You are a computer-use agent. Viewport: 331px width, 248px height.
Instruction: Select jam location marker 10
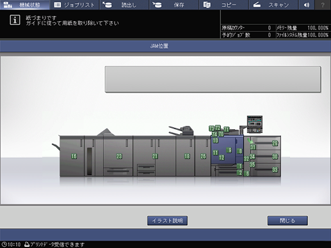pos(215,140)
